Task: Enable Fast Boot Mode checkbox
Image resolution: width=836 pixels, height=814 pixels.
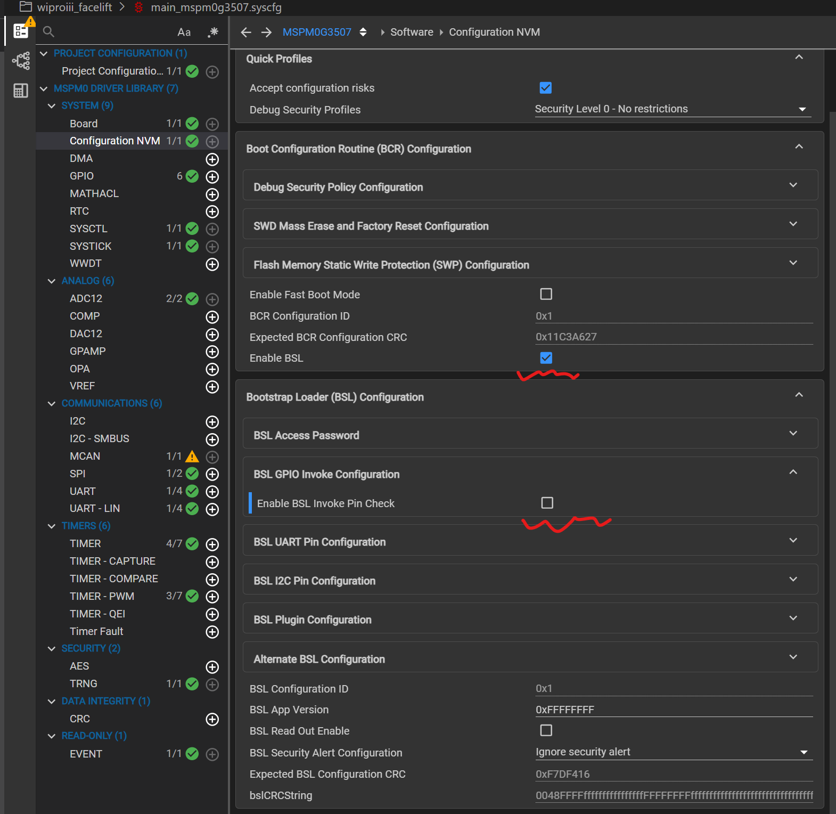Action: [546, 294]
